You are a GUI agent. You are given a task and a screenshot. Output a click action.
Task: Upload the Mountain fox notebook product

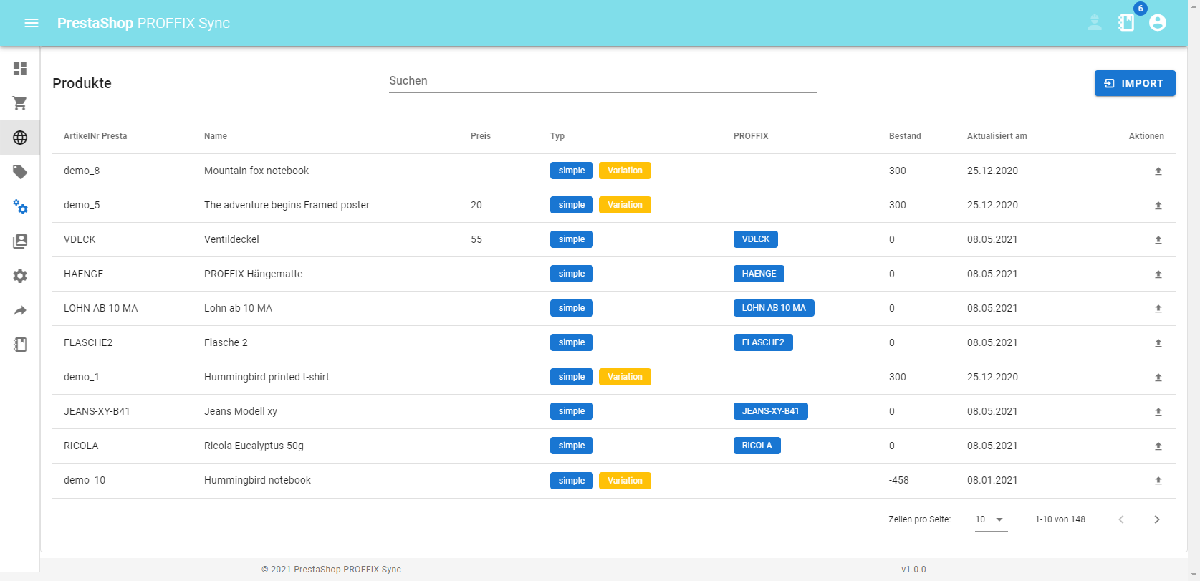pyautogui.click(x=1158, y=171)
